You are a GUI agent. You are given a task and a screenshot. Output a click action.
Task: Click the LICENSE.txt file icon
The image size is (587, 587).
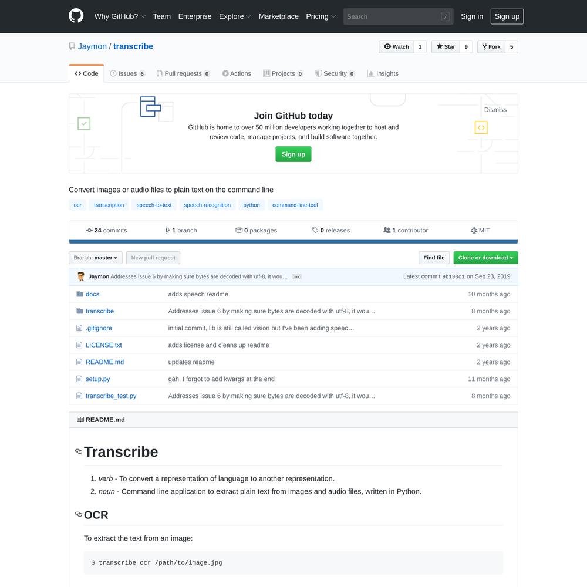coord(79,345)
